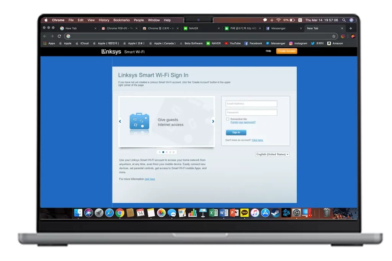Focus the Chrome address bar
This screenshot has width=392, height=261.
(x=201, y=36)
